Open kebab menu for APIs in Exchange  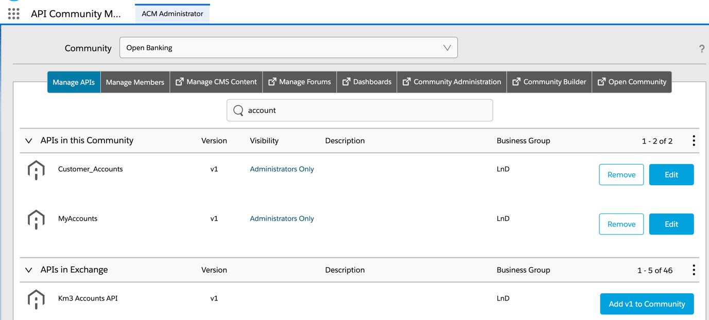(x=694, y=270)
